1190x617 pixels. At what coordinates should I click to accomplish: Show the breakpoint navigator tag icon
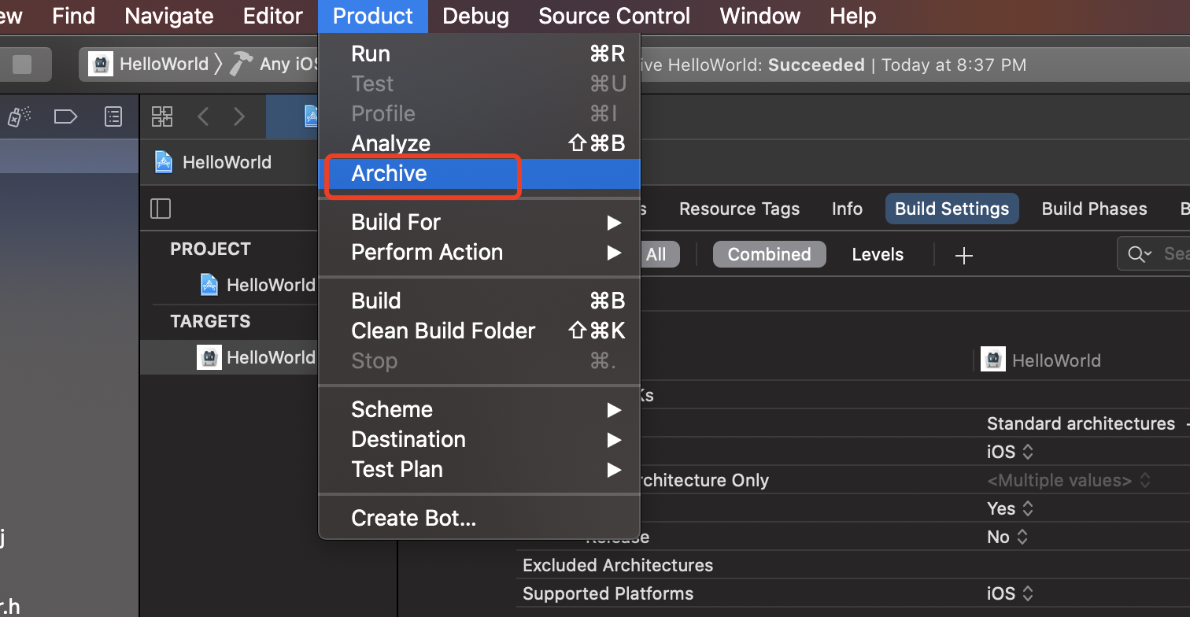(x=65, y=117)
